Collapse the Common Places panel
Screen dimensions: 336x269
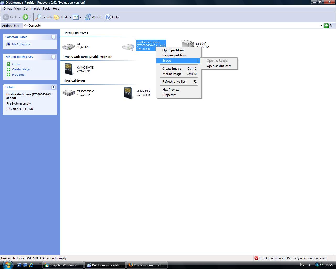pyautogui.click(x=54, y=37)
